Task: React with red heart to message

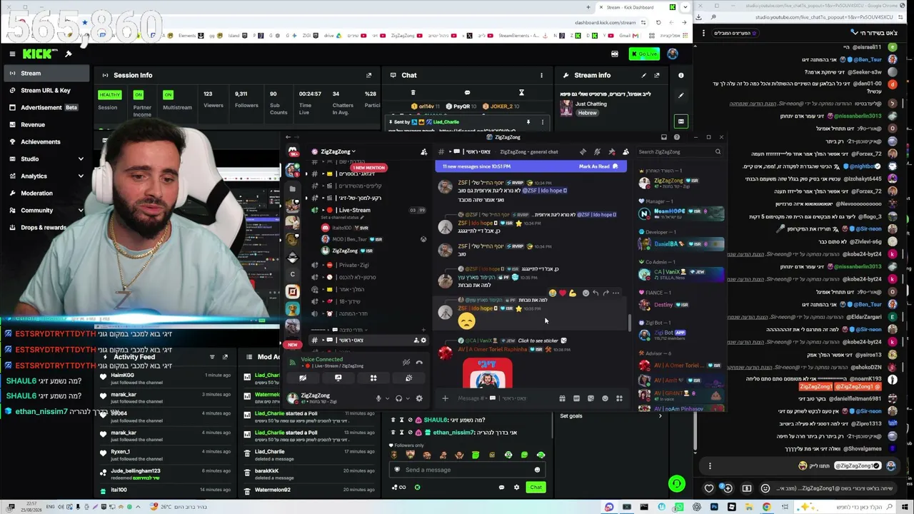Action: coord(563,293)
